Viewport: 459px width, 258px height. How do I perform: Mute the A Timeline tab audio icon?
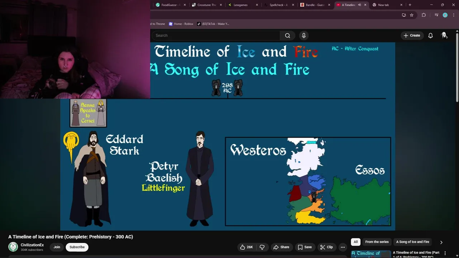pos(359,5)
